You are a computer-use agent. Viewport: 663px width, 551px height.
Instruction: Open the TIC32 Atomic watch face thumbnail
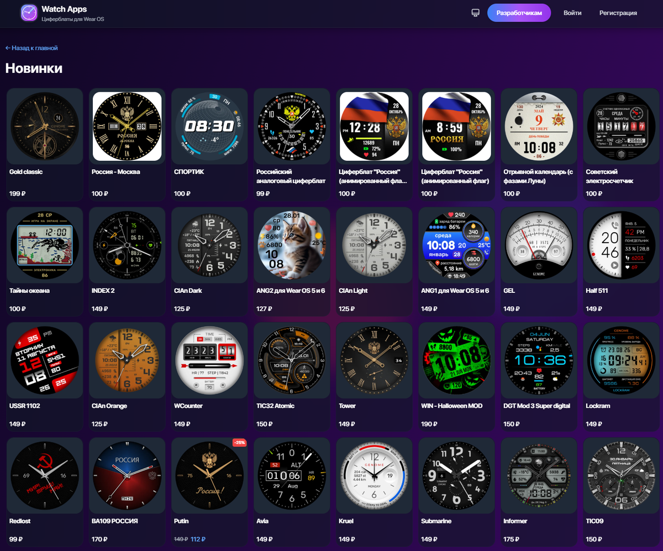pos(292,360)
